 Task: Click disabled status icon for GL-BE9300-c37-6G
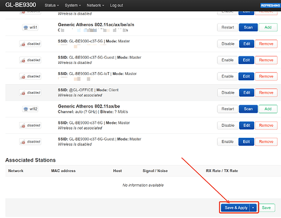pos(30,126)
